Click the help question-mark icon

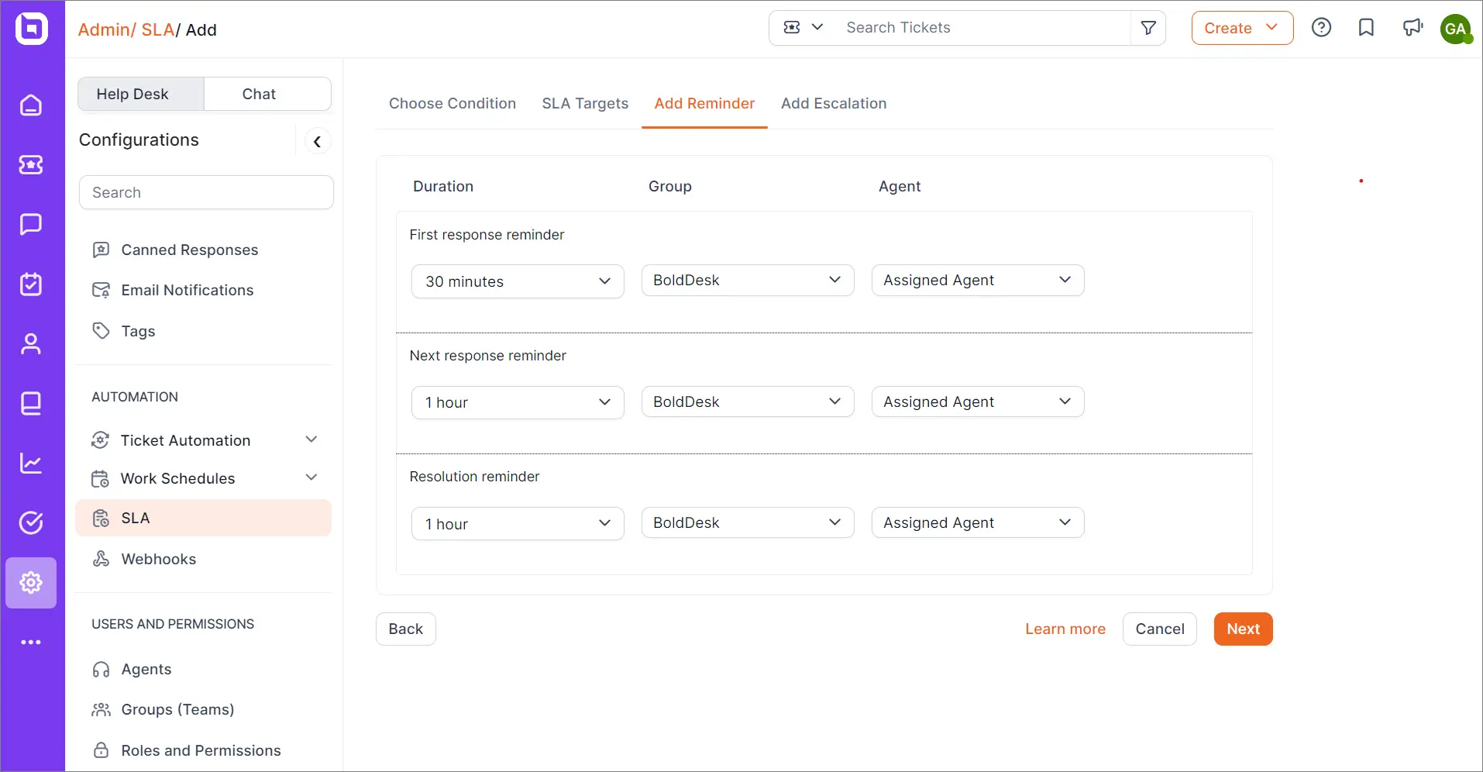1321,27
